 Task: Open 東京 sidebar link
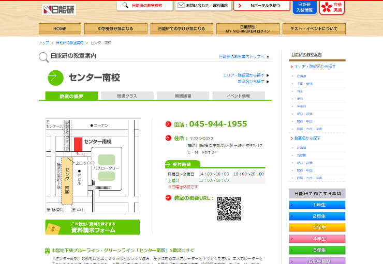click(x=300, y=99)
